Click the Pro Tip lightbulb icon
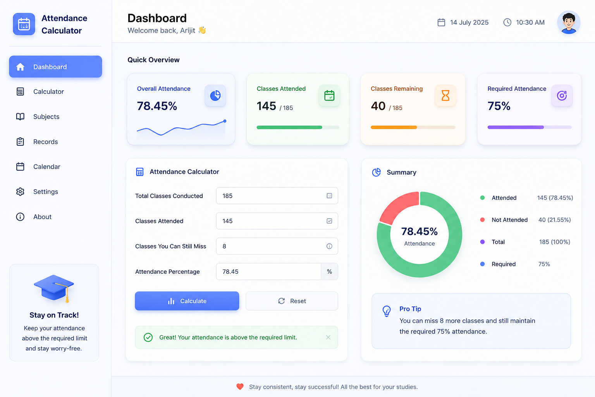This screenshot has width=595, height=397. coord(387,311)
